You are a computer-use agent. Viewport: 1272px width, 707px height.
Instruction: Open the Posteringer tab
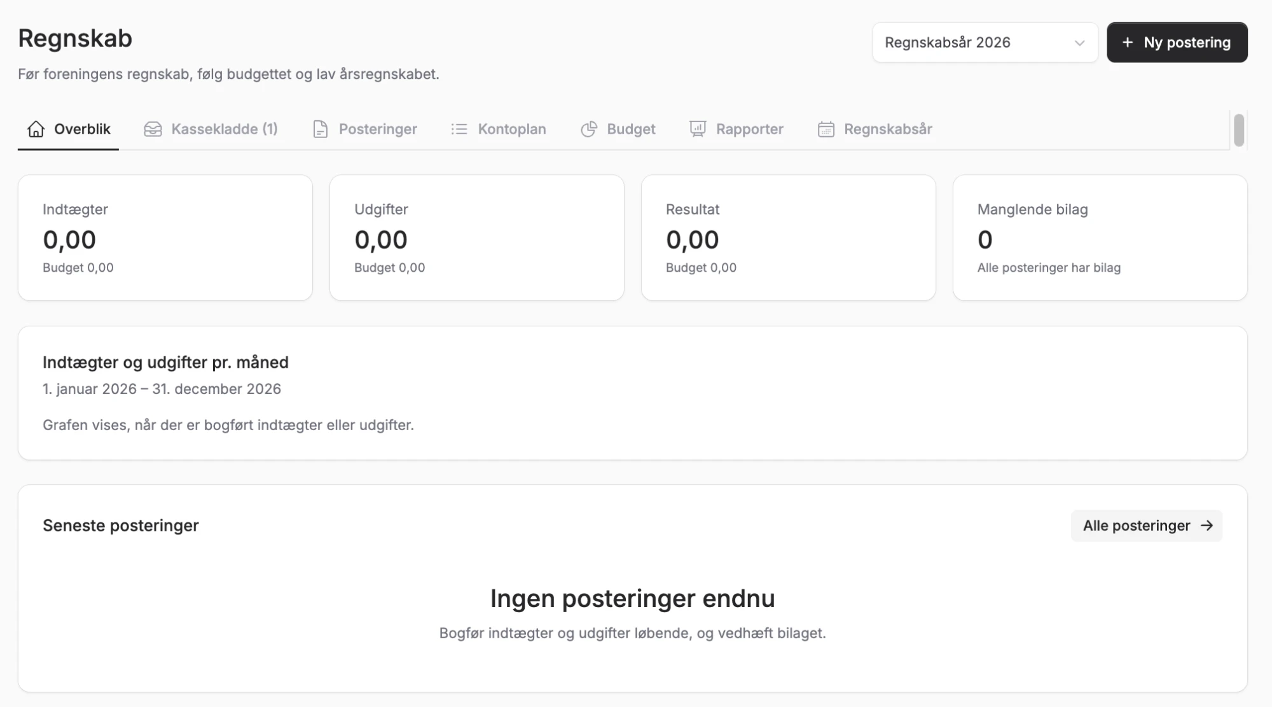point(365,129)
